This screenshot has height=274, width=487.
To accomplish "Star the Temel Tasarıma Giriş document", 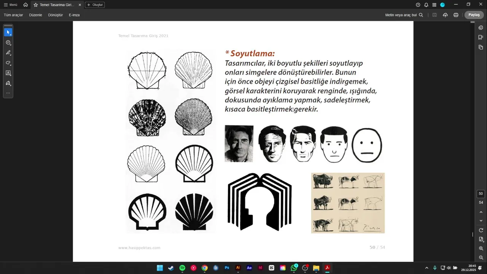I will [x=36, y=5].
